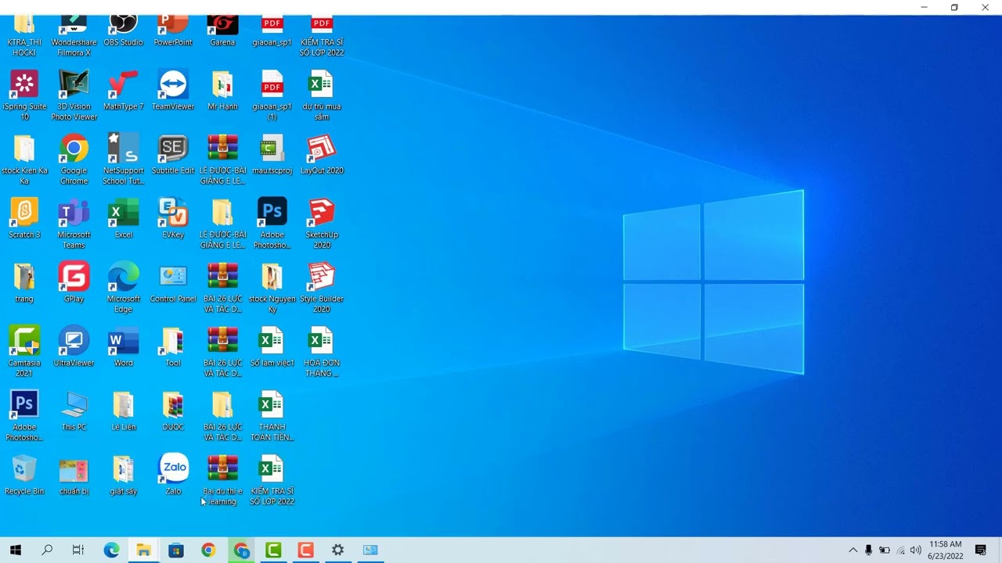Select the Tool folder icon

(173, 346)
